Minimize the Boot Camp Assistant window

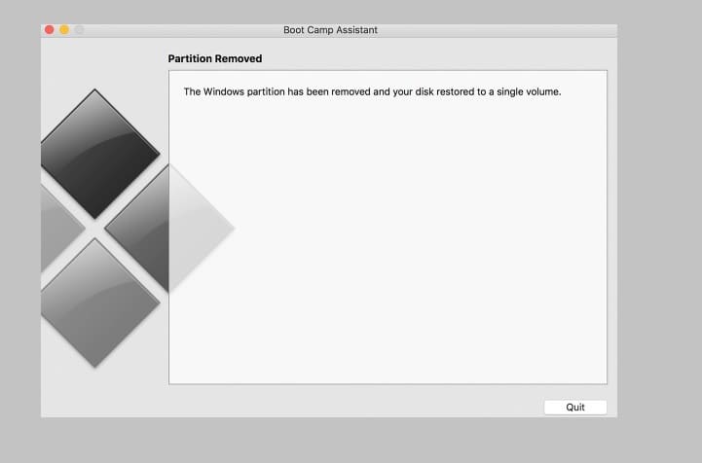pyautogui.click(x=64, y=30)
